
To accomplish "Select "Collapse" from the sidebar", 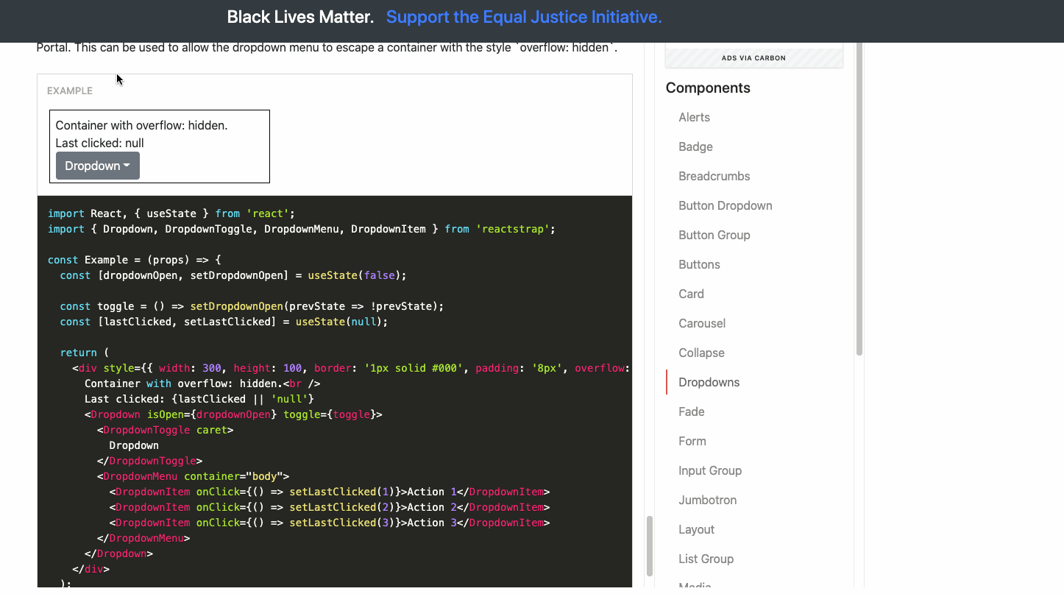I will (701, 353).
